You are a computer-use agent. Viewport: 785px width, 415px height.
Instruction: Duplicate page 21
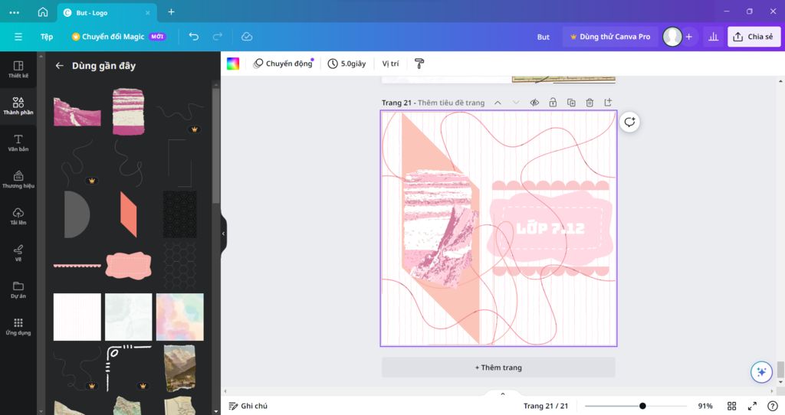571,103
